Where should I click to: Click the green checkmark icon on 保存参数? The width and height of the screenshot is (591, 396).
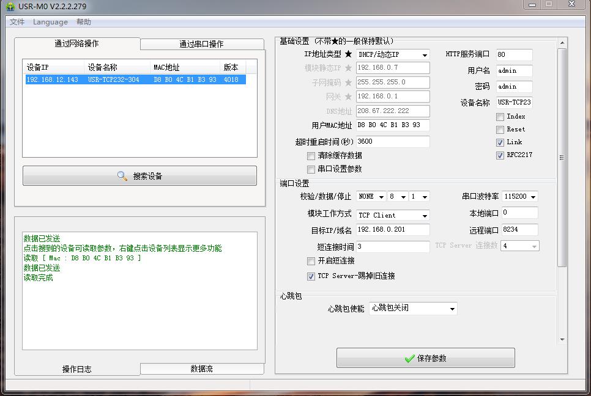click(x=409, y=359)
